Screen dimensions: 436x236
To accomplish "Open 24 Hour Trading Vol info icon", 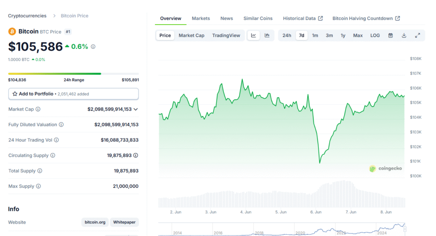I will (x=57, y=140).
